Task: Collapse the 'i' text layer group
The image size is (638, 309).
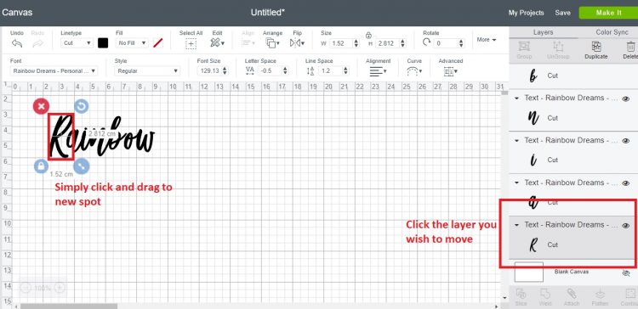Action: (516, 140)
